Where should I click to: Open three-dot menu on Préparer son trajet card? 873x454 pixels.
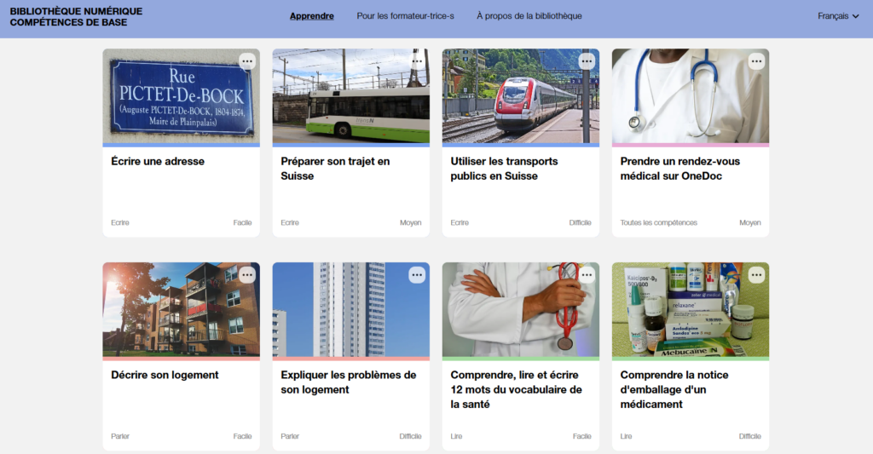pyautogui.click(x=417, y=61)
